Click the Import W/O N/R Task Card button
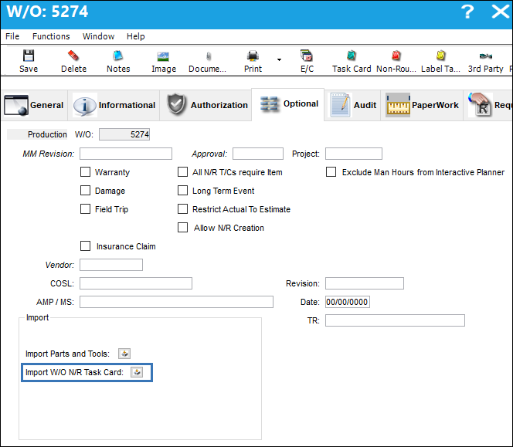The width and height of the screenshot is (513, 447). coord(137,372)
